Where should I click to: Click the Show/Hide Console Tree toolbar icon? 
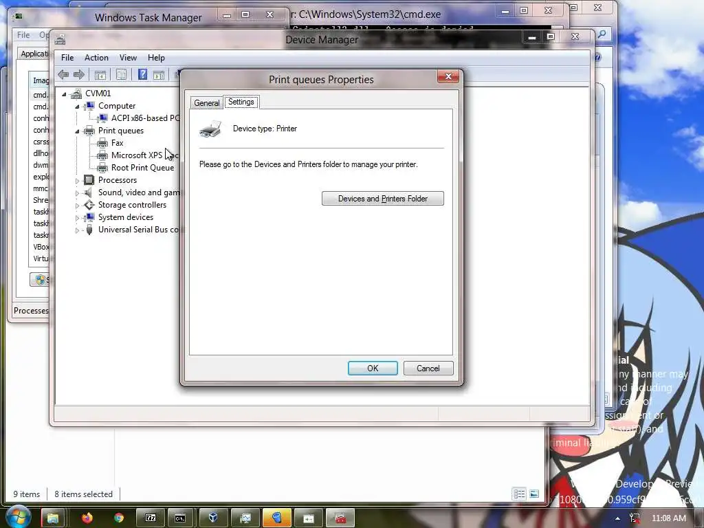point(100,75)
